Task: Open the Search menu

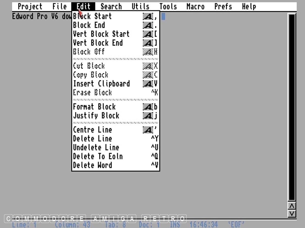Action: [x=111, y=7]
